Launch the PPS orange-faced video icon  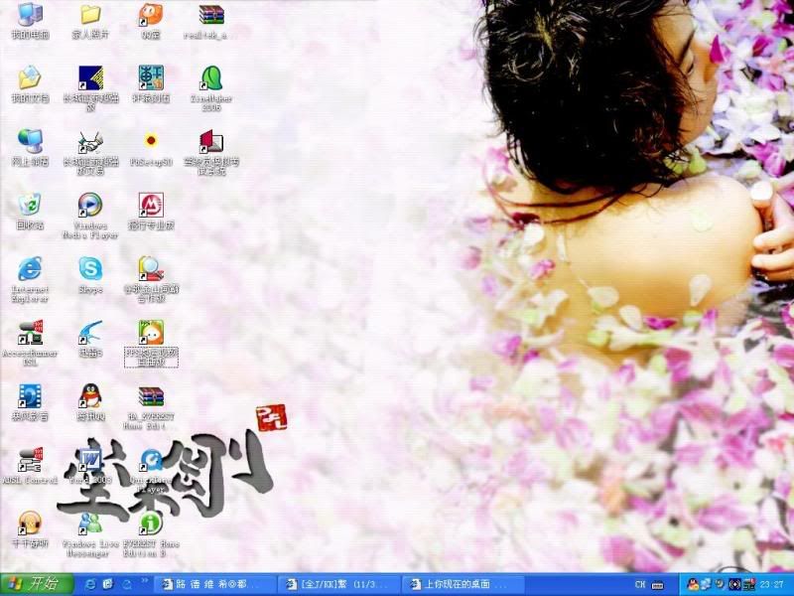(151, 332)
